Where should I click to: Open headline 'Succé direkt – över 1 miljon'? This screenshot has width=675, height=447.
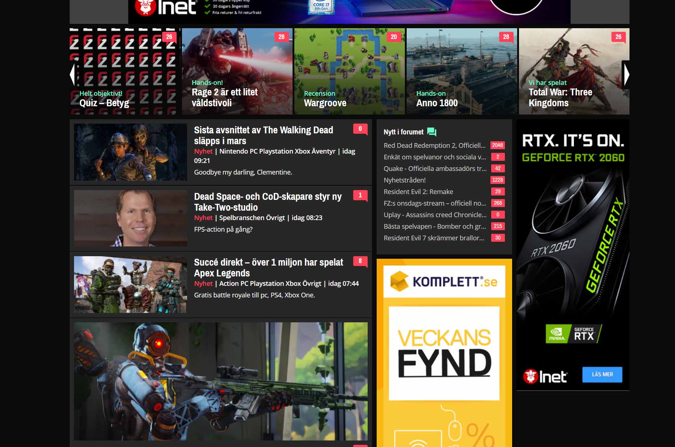click(269, 267)
